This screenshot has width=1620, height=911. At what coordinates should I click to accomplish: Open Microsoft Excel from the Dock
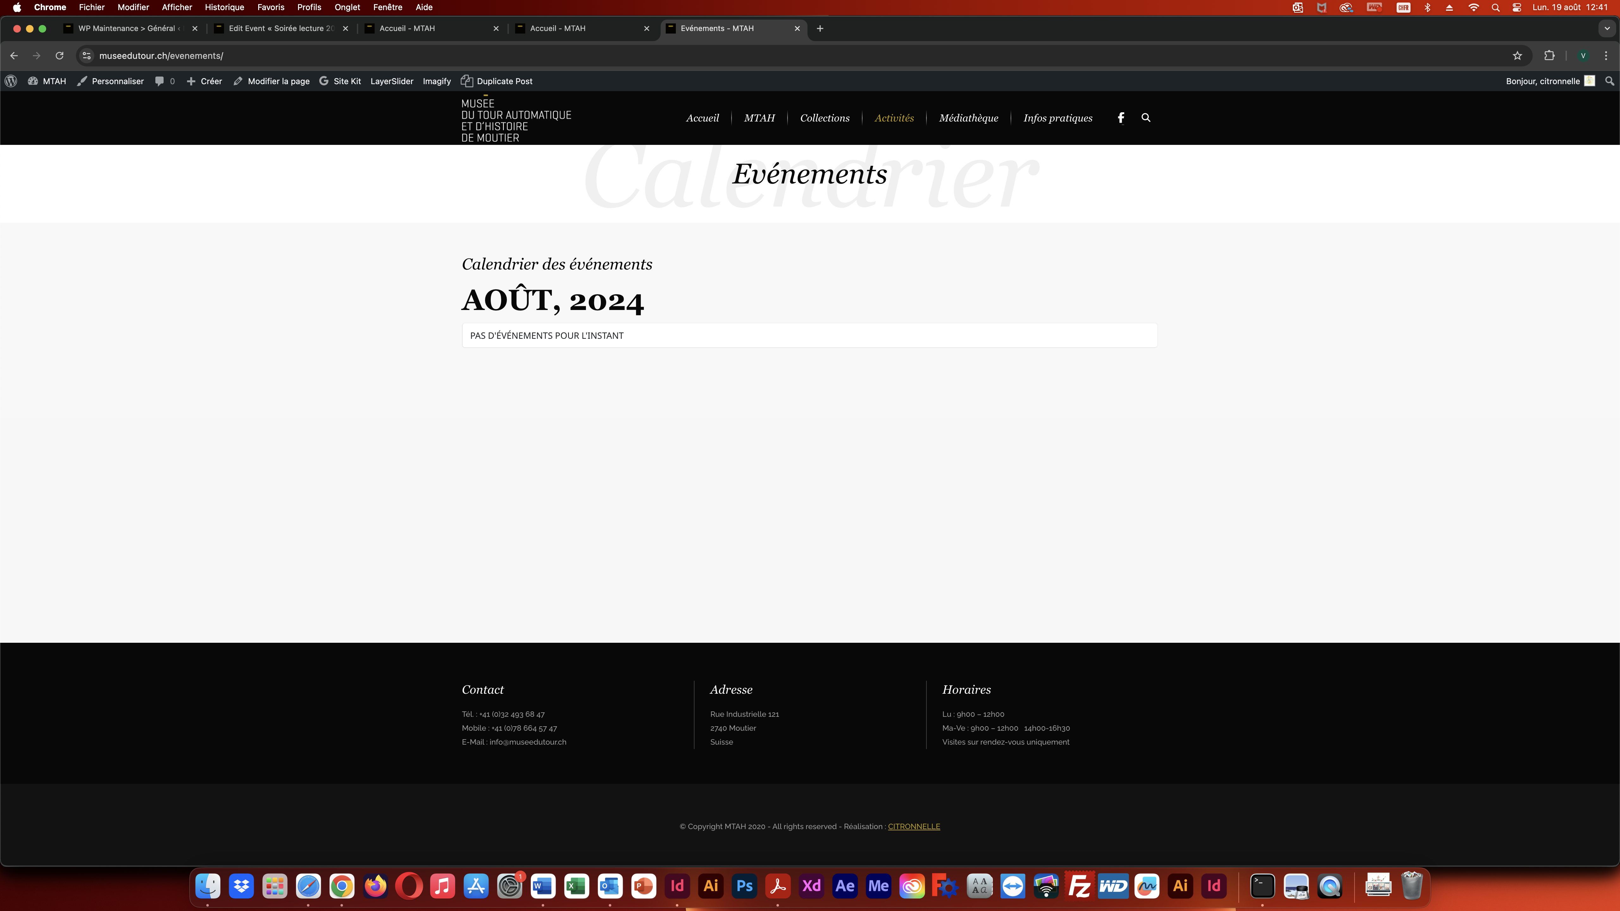tap(577, 886)
